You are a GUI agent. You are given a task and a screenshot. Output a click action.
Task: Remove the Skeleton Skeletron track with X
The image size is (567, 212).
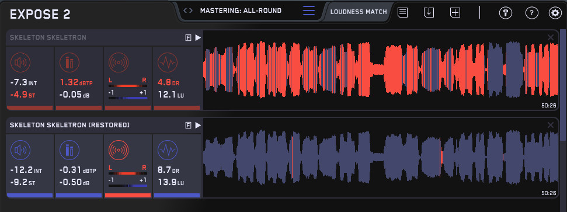551,37
